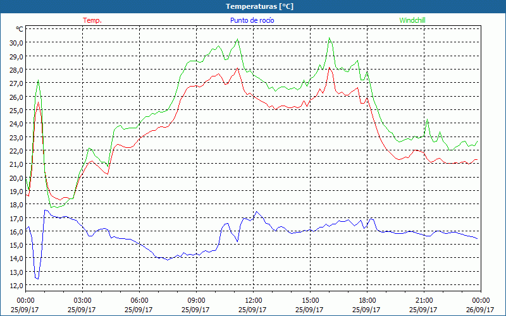Image resolution: width=506 pixels, height=316 pixels.
Task: Click the '19,0' y-axis value
Action: [17, 191]
